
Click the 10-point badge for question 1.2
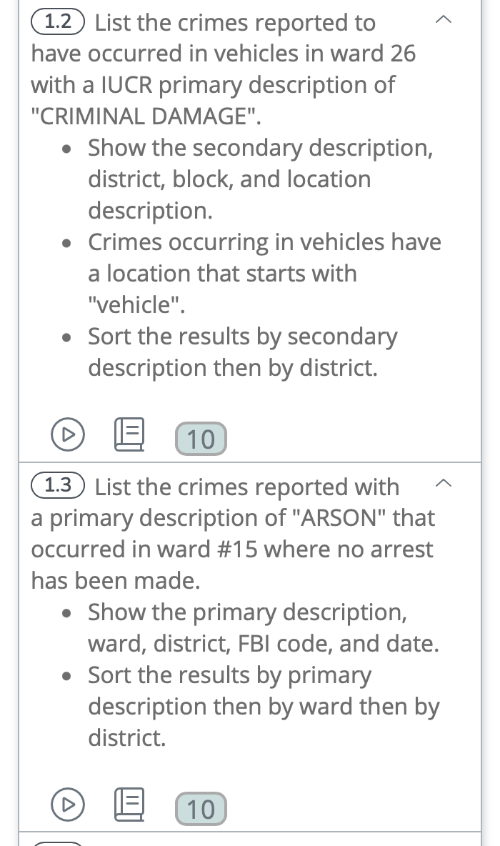tap(201, 438)
